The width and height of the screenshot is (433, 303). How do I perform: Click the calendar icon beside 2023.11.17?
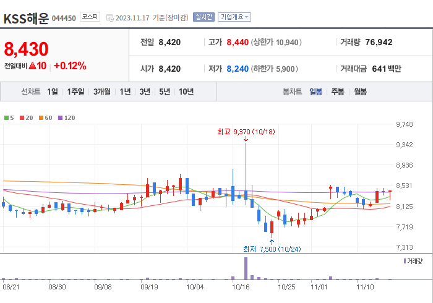click(x=110, y=18)
